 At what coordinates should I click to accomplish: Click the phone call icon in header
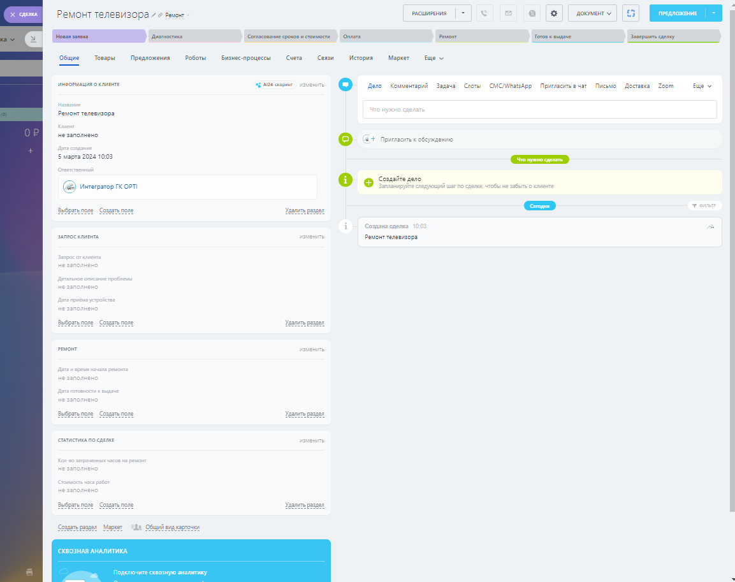click(484, 13)
